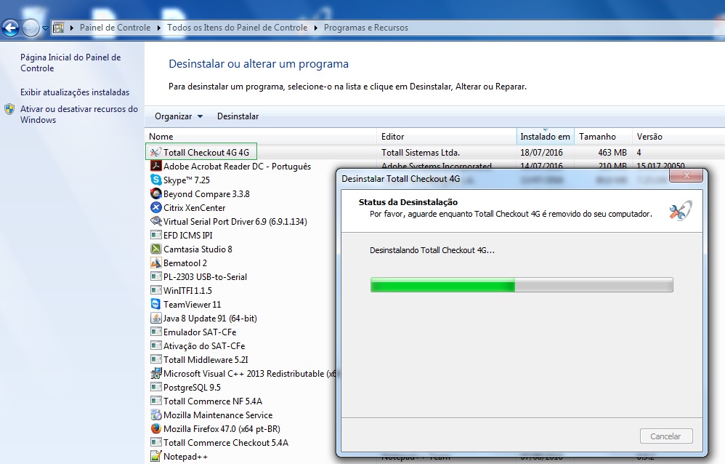This screenshot has width=725, height=464.
Task: Click the Desinstalar toolbar button
Action: tap(238, 116)
